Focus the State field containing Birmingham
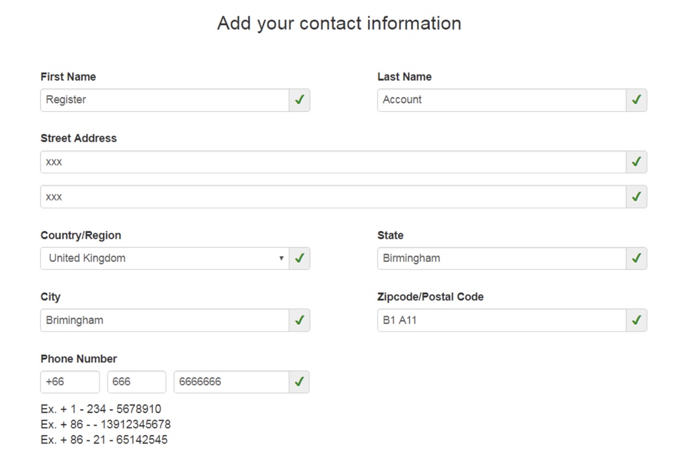 tap(501, 258)
